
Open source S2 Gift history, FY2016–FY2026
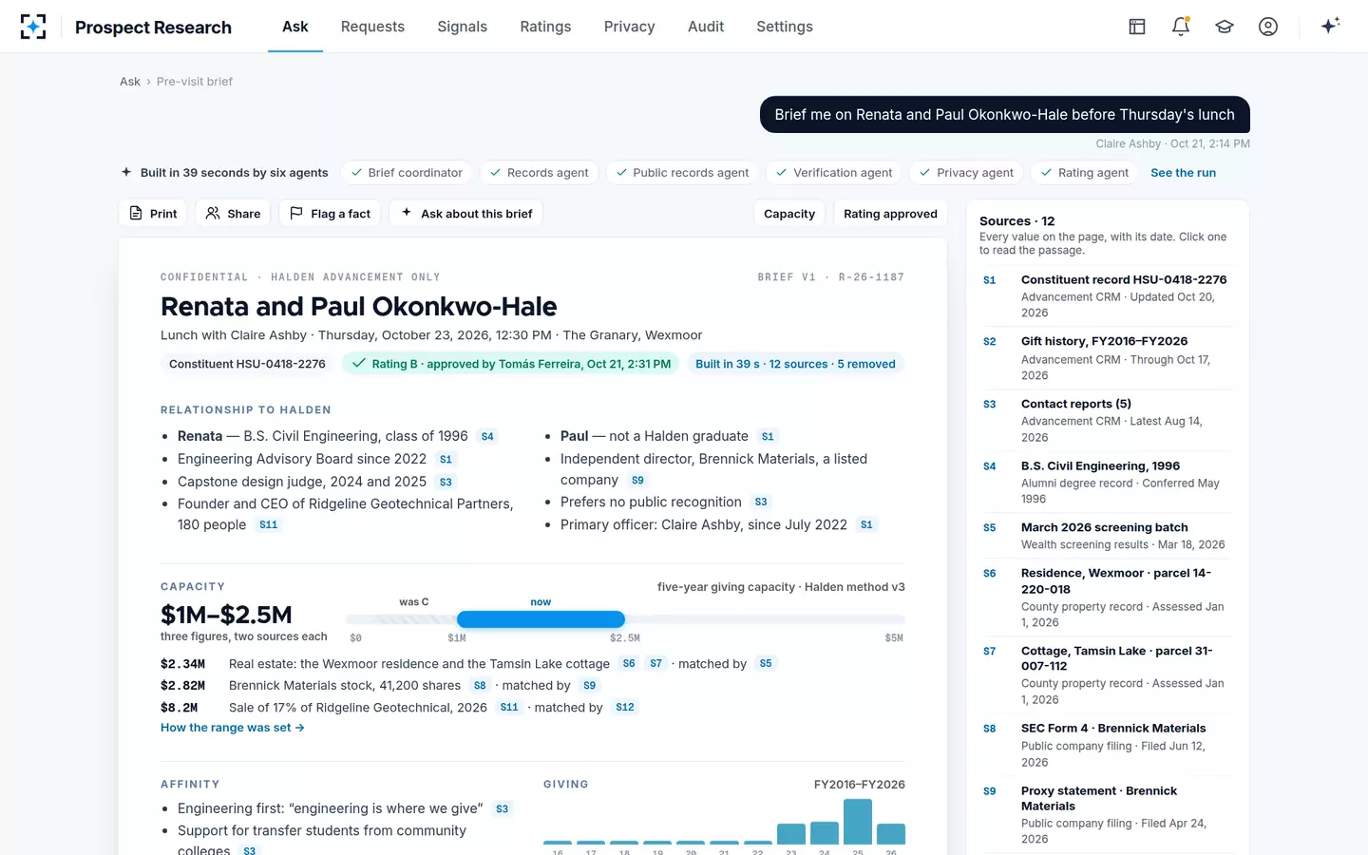(x=1107, y=358)
